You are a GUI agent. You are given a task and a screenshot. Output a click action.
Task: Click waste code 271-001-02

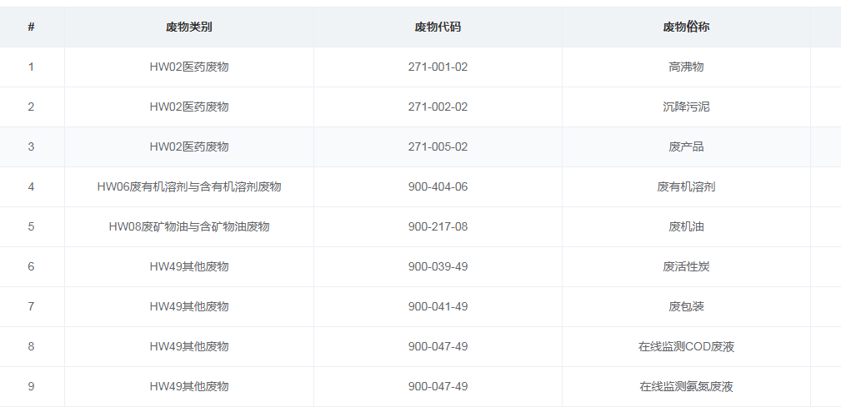[x=438, y=67]
